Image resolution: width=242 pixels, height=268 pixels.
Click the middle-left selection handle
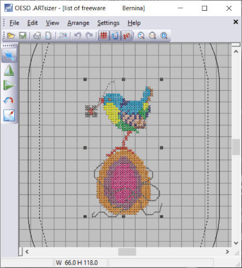click(x=85, y=148)
